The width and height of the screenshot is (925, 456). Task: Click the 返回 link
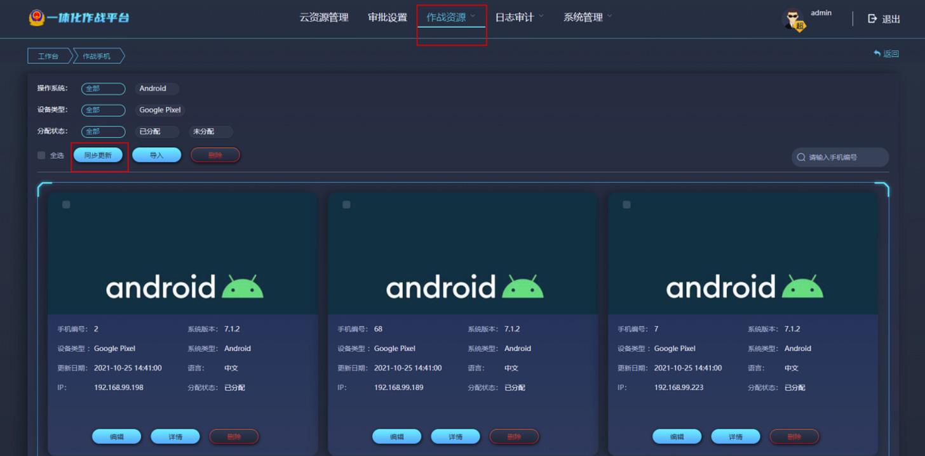[891, 54]
